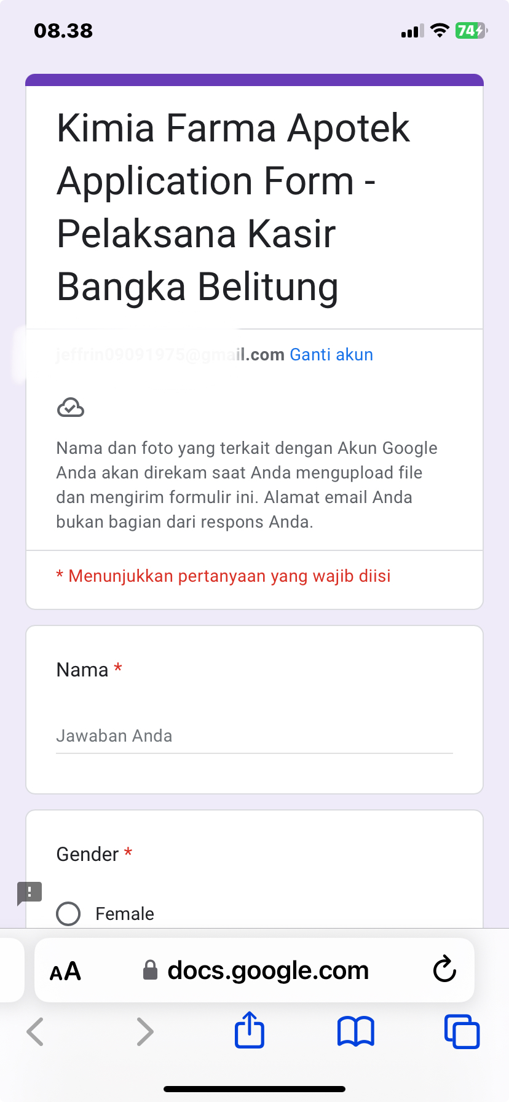Tap the Safari share icon
This screenshot has height=1102, width=509.
click(250, 1030)
